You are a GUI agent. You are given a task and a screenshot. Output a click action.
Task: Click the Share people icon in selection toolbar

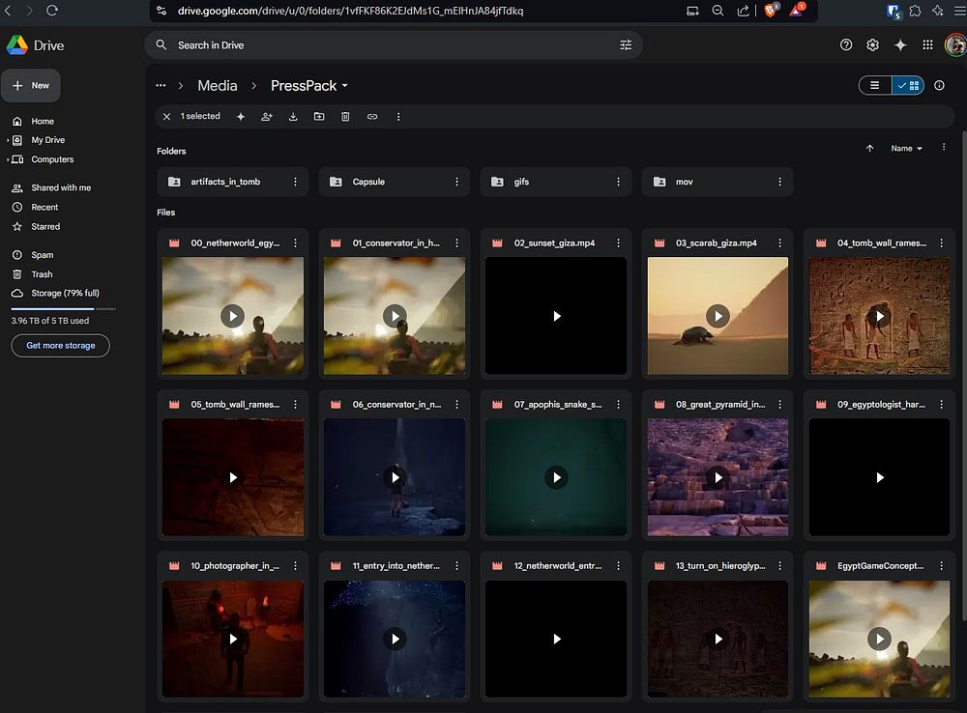267,117
